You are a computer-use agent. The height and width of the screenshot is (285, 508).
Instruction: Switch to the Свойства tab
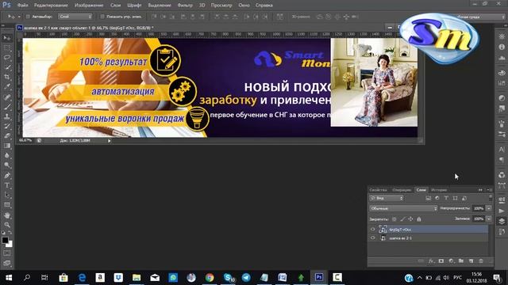378,190
